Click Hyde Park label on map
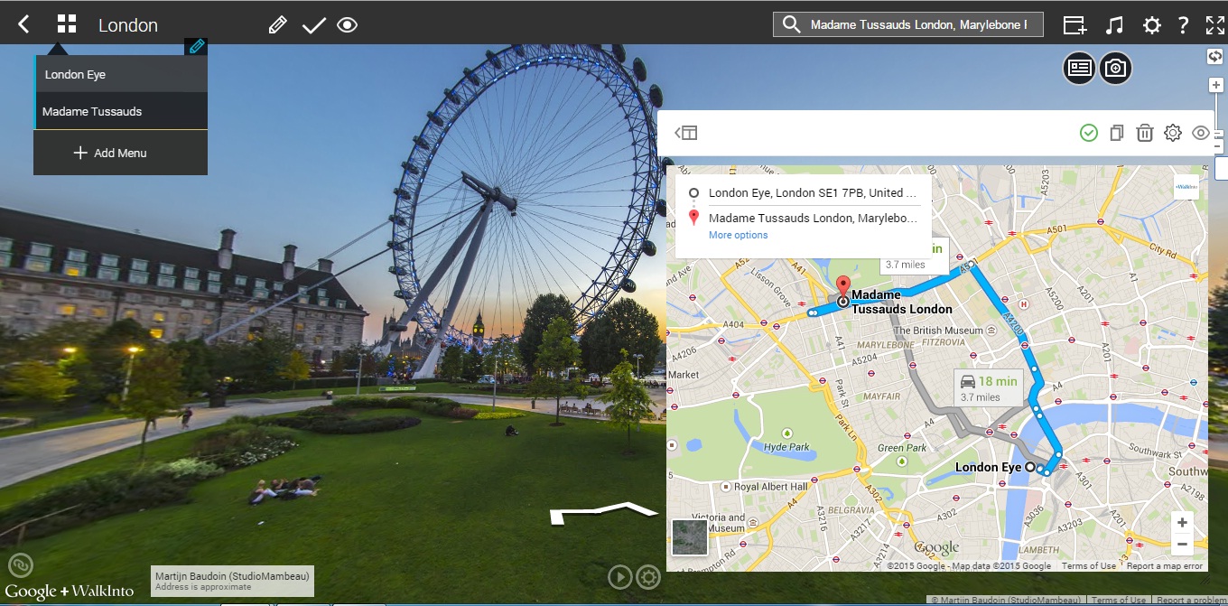1228x606 pixels. (x=786, y=447)
